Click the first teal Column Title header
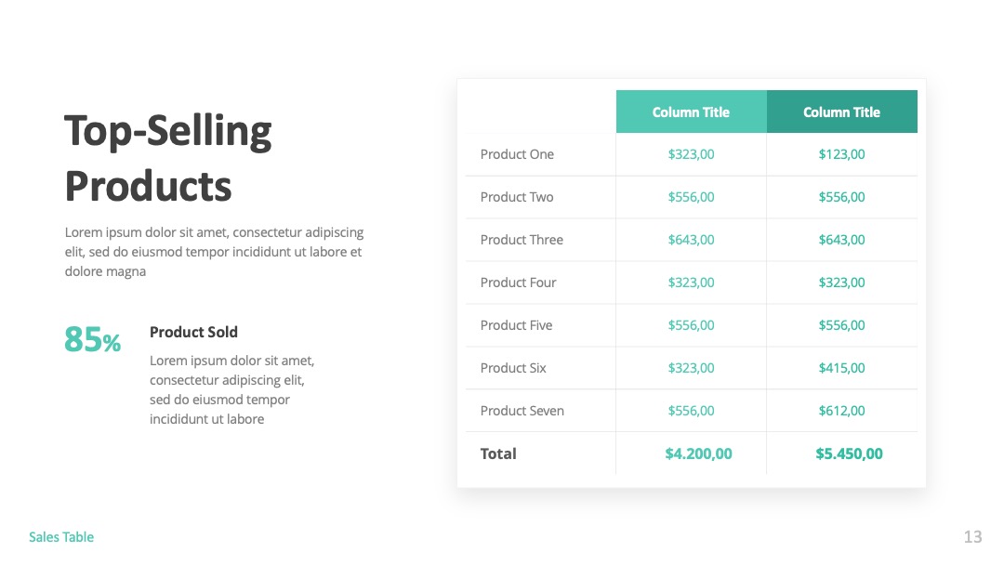1004x565 pixels. (x=692, y=112)
